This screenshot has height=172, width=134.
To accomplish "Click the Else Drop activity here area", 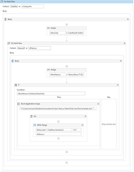I will (109, 124).
